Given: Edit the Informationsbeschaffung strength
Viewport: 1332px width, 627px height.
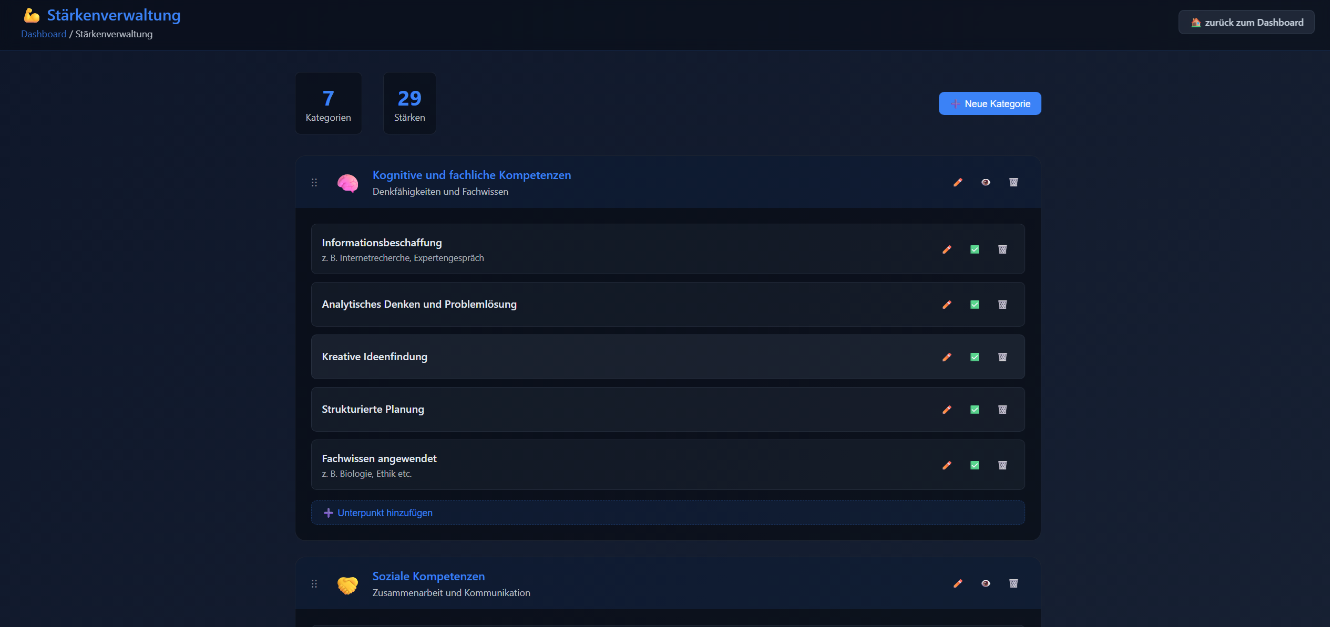Looking at the screenshot, I should click(947, 249).
